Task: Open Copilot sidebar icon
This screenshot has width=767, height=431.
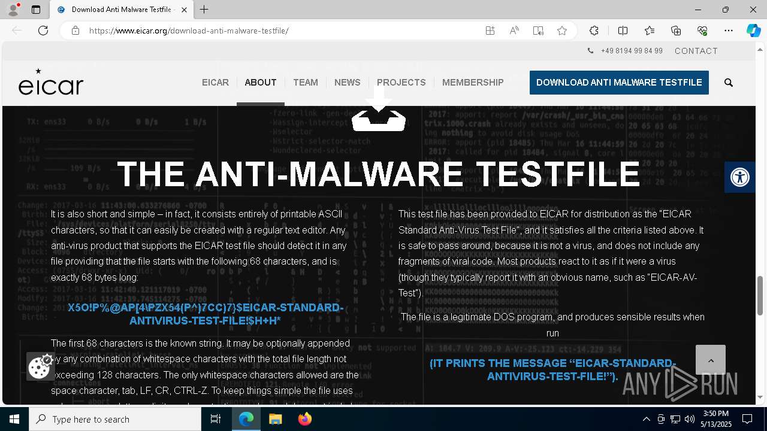Action: 753,31
